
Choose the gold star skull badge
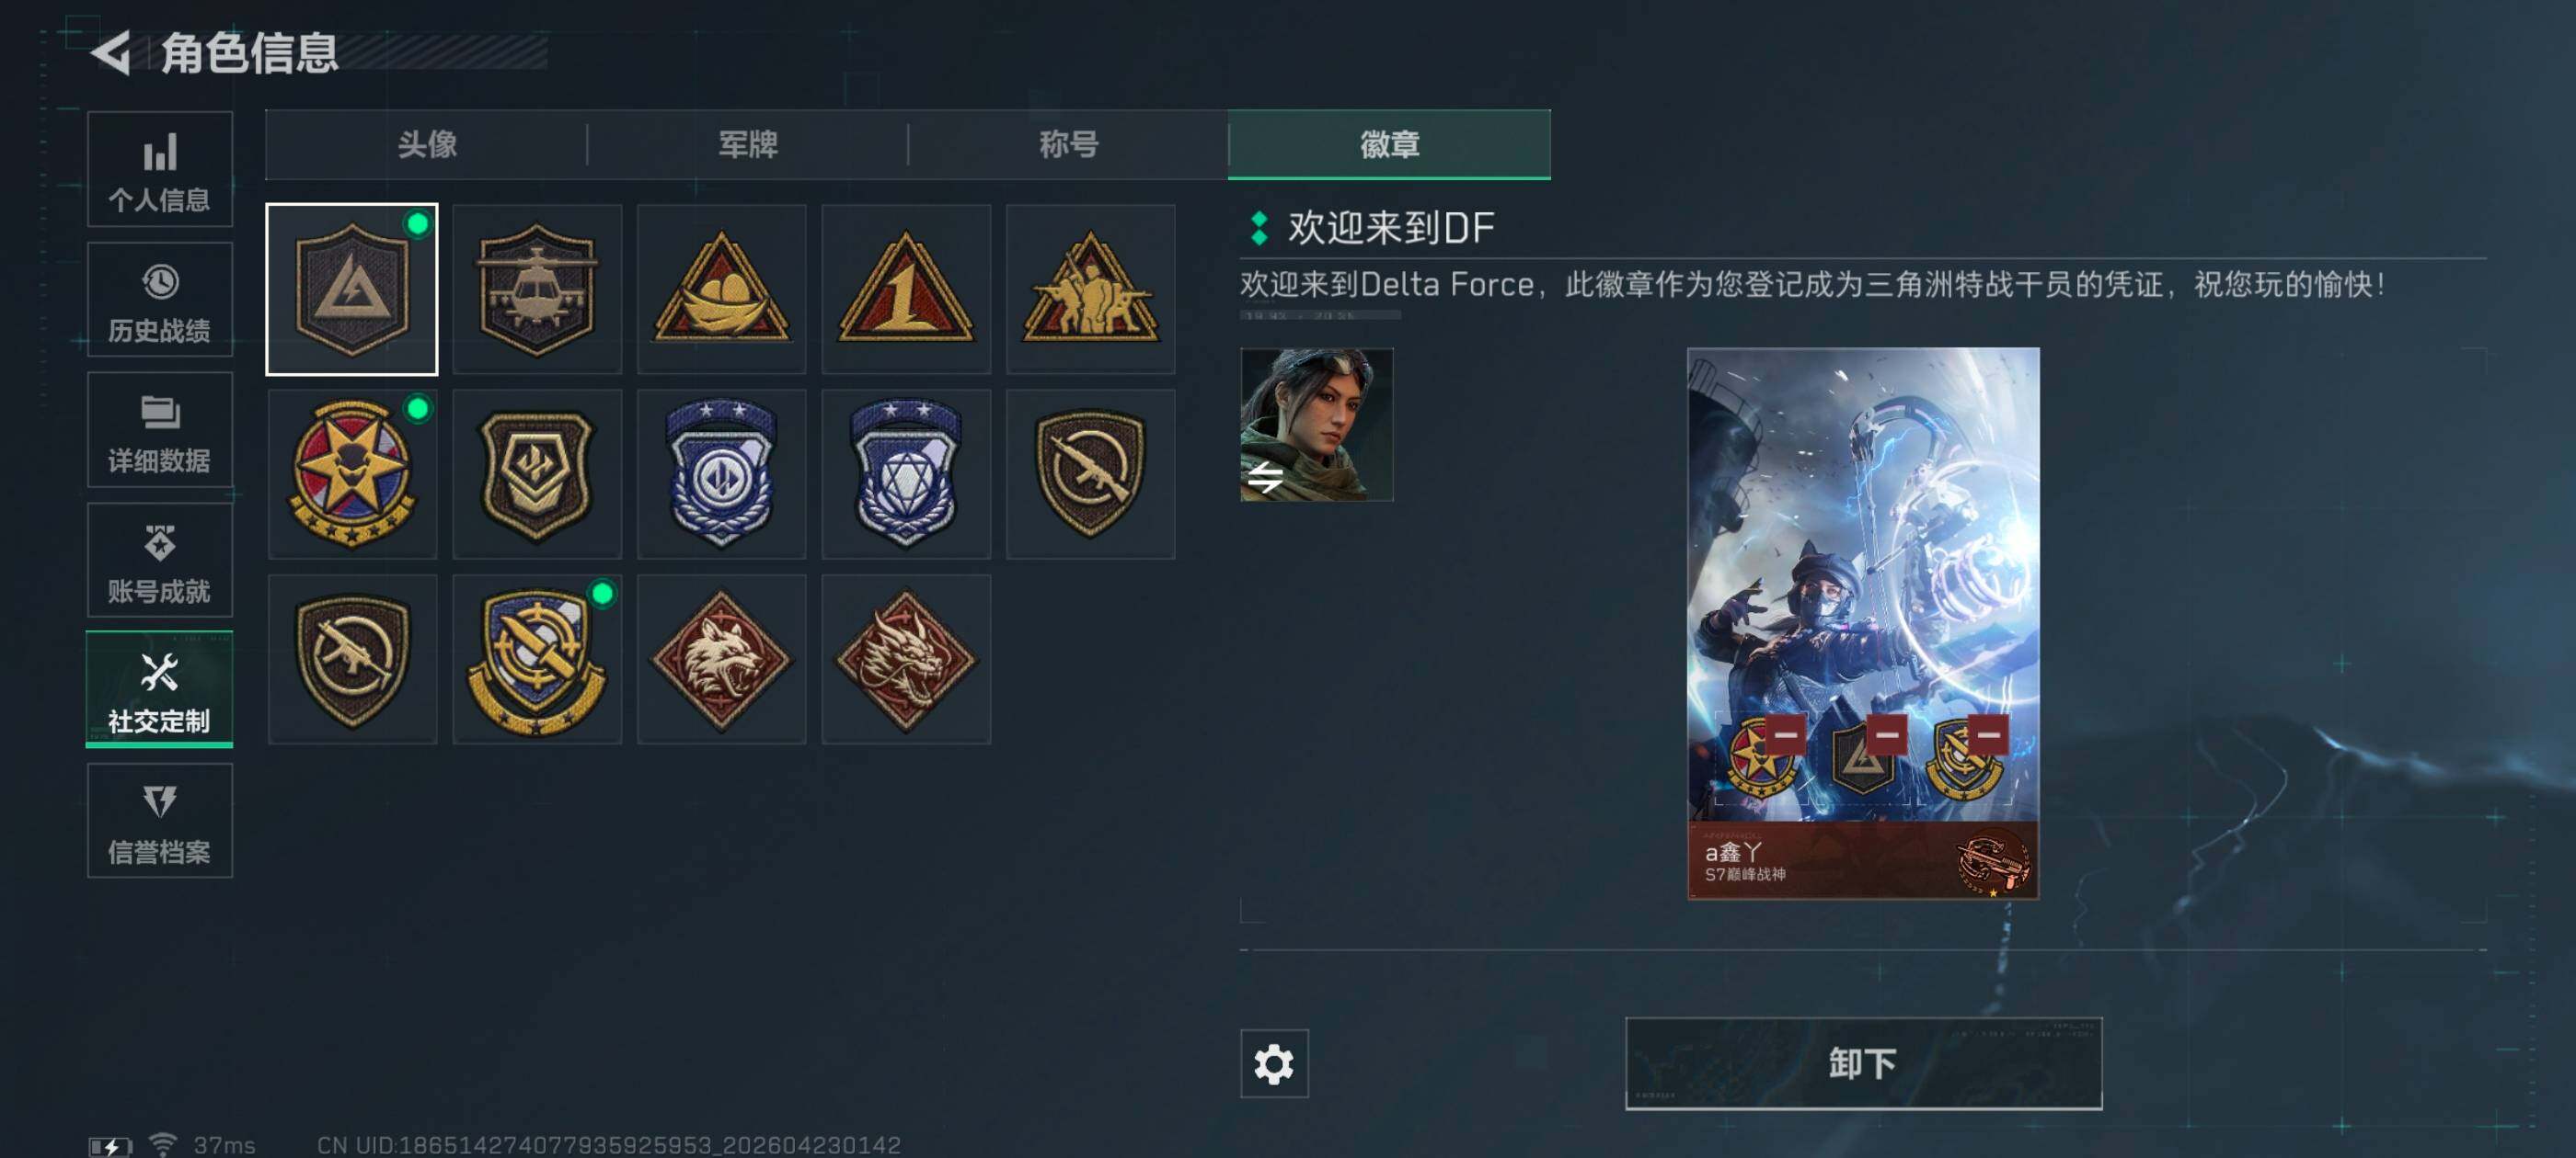[x=352, y=474]
